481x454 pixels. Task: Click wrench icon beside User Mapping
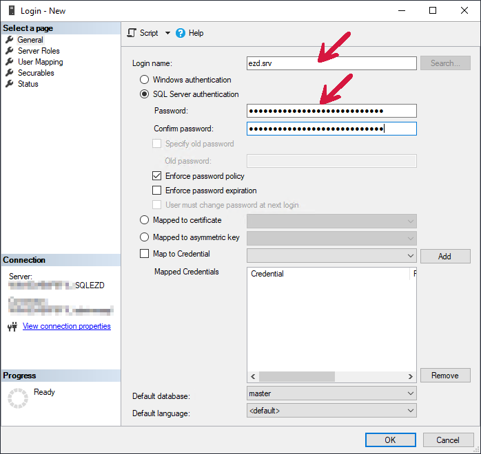click(10, 62)
